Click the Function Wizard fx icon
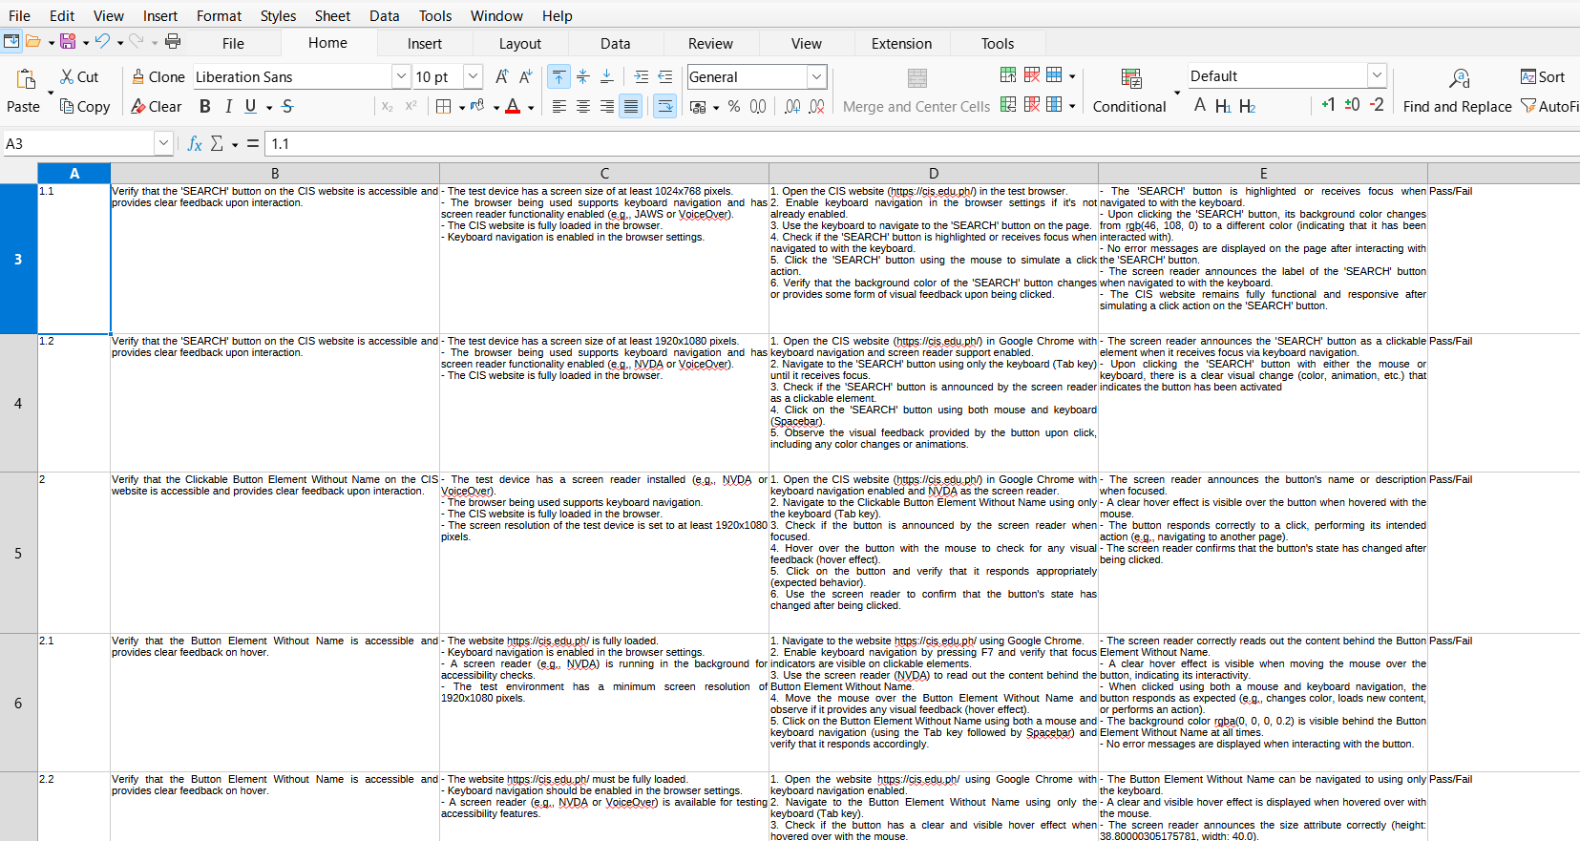The image size is (1580, 841). click(195, 143)
